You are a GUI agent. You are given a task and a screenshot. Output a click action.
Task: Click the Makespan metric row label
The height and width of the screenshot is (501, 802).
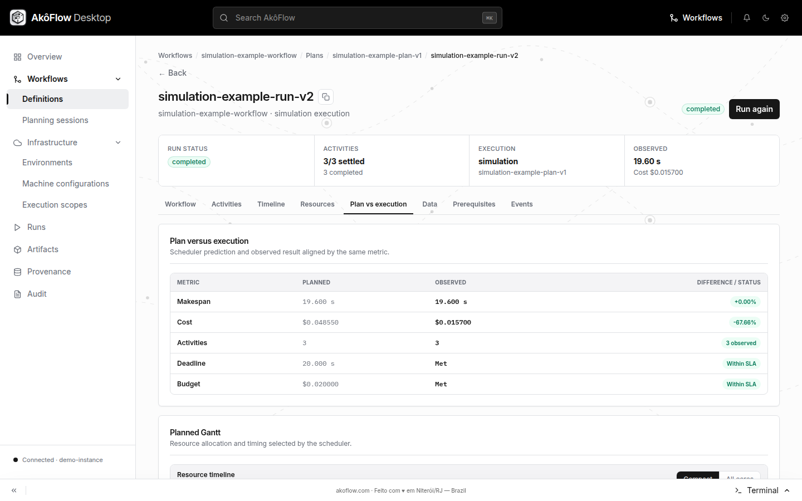[x=194, y=302]
